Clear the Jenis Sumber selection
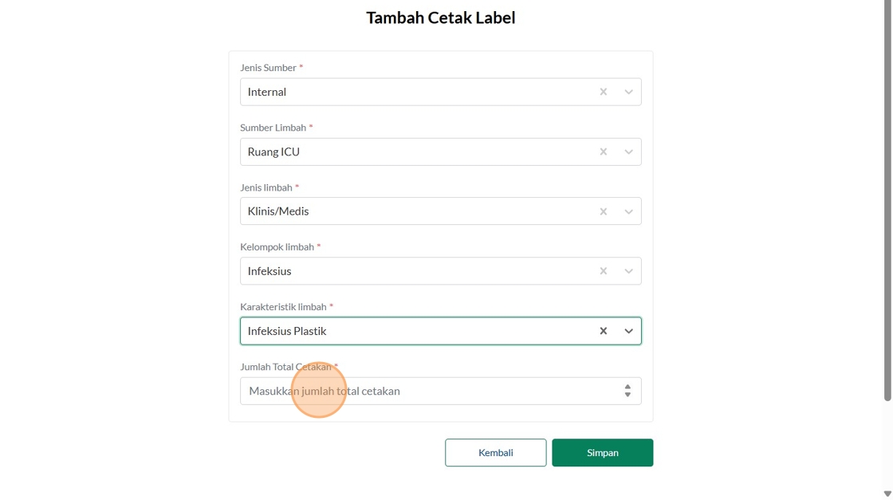This screenshot has height=500, width=893. (604, 92)
